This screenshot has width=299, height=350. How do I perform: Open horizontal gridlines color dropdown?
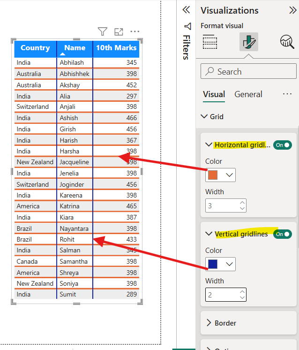pos(220,175)
